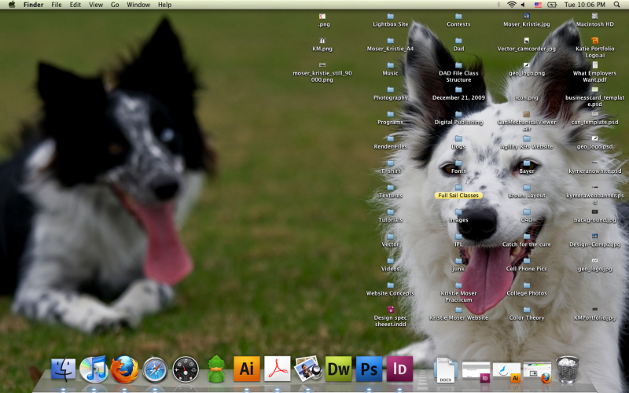The height and width of the screenshot is (393, 629).
Task: Launch Firefox from the Dock
Action: tap(124, 368)
